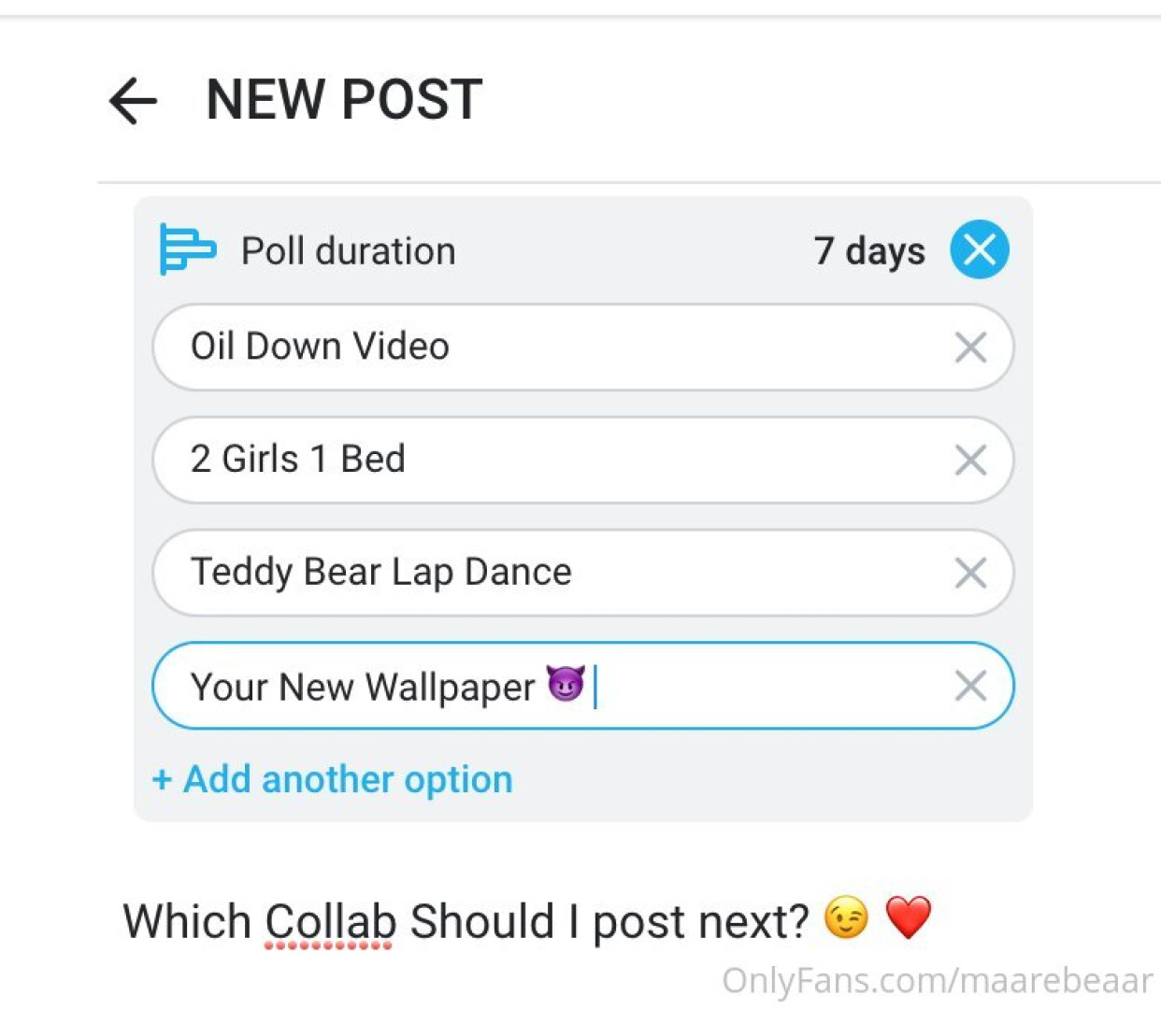Click the poll bars icon
The image size is (1161, 1009).
pos(186,249)
